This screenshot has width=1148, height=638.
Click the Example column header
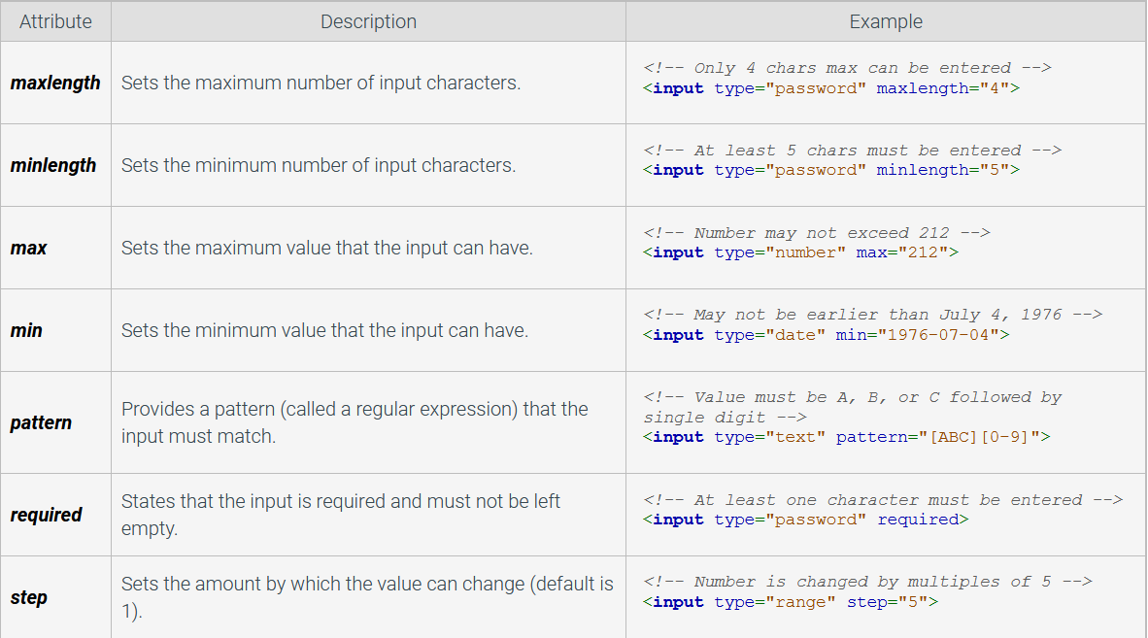(885, 22)
